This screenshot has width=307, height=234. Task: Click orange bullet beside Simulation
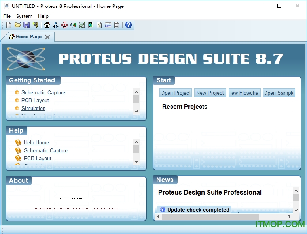click(x=17, y=108)
